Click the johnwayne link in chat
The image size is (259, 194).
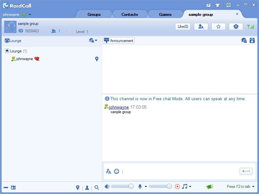119,107
